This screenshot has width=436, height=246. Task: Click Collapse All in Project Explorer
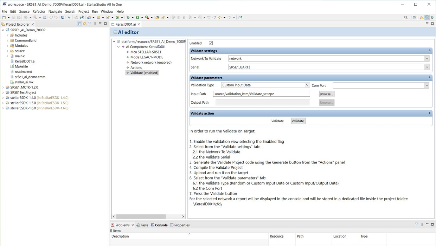[x=79, y=24]
